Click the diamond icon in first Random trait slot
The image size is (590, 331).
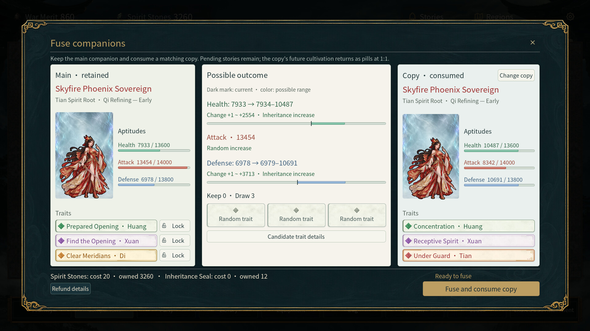click(x=236, y=210)
